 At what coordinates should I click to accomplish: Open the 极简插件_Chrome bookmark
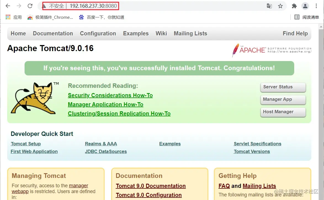click(50, 17)
